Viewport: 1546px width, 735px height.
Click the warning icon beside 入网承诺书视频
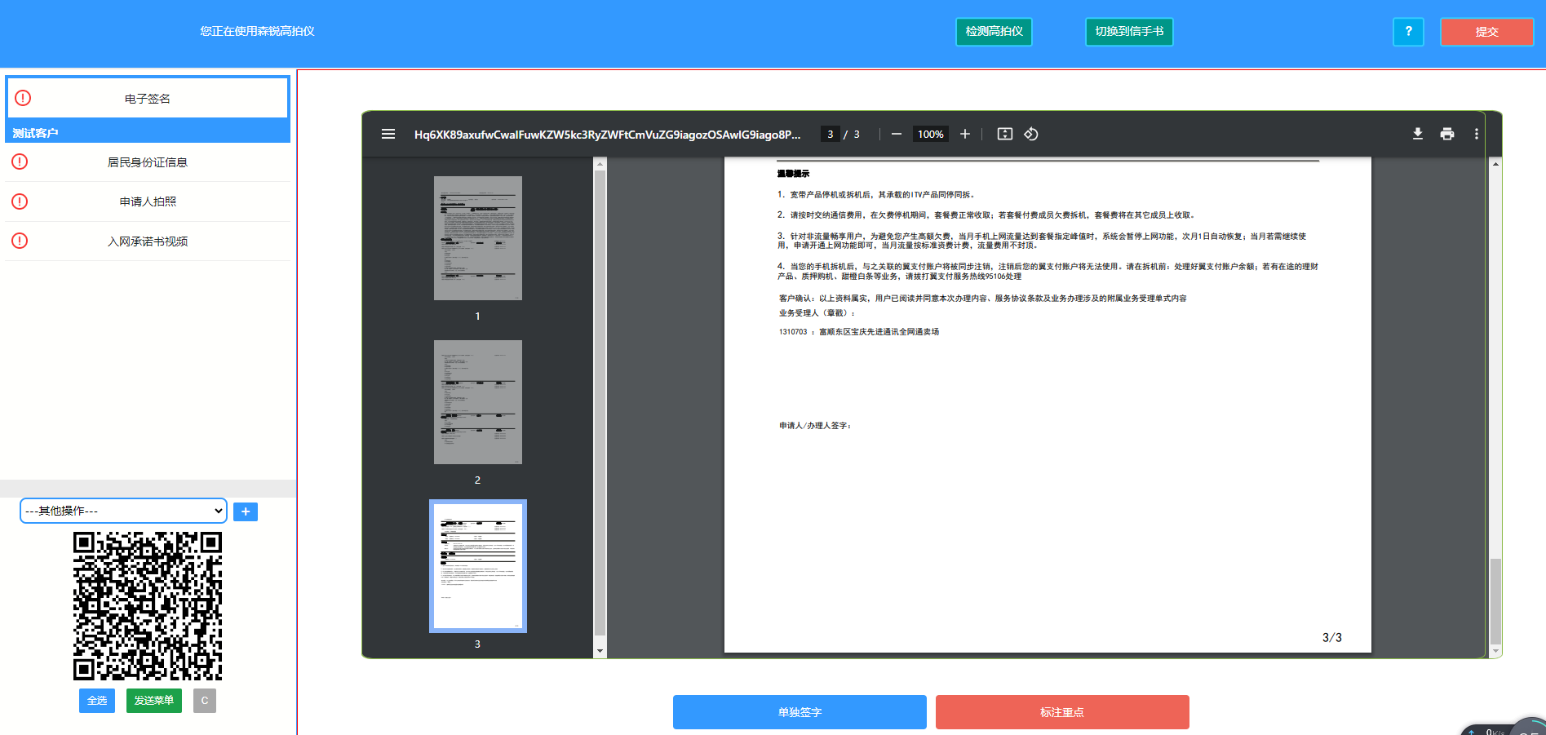[x=20, y=241]
